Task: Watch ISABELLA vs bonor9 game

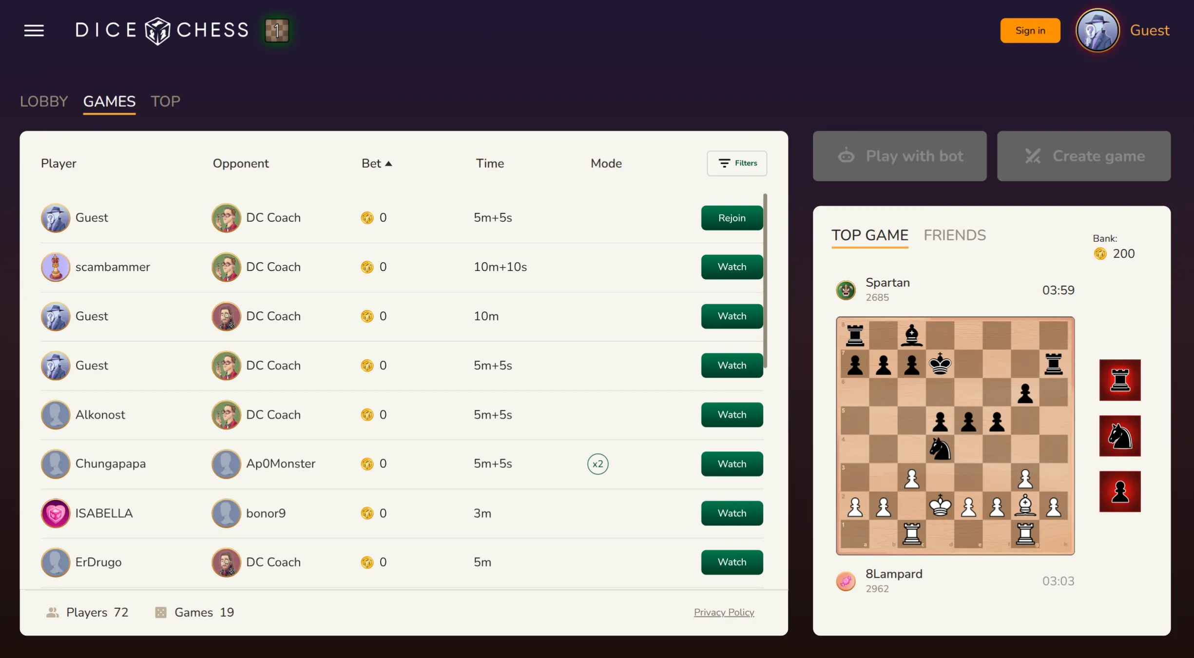Action: pyautogui.click(x=732, y=513)
